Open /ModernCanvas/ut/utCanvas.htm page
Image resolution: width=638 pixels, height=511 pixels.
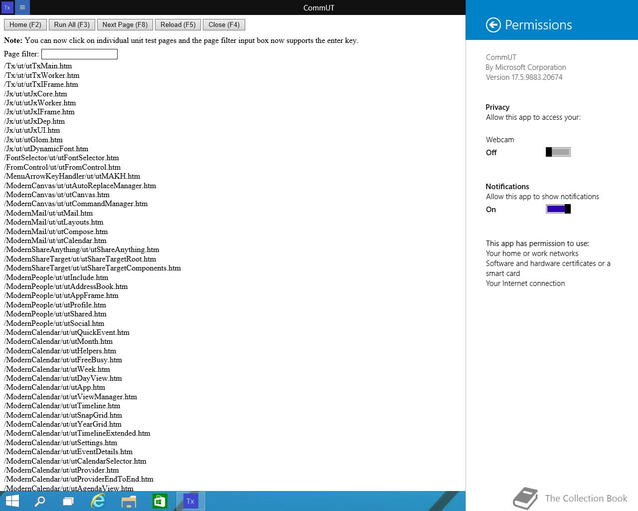[57, 195]
